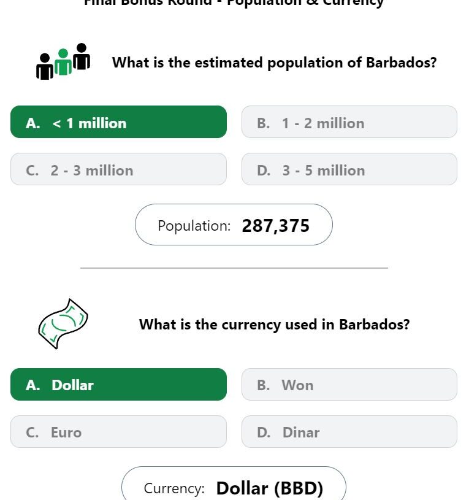Click the Currency Dollar (BBD) result pill
The width and height of the screenshot is (469, 500).
[234, 483]
